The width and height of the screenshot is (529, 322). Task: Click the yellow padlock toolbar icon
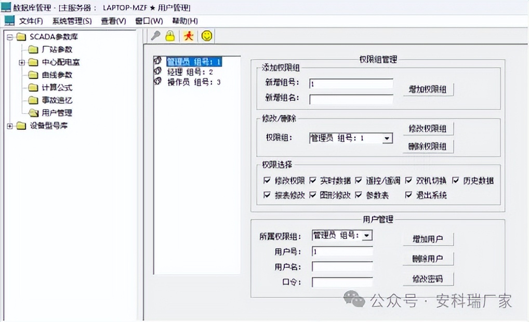(170, 35)
